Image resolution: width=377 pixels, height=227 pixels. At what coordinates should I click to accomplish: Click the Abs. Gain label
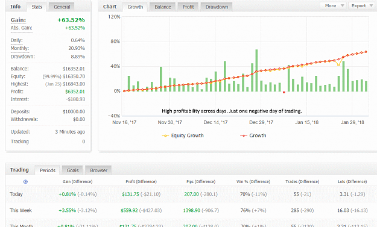coord(21,28)
